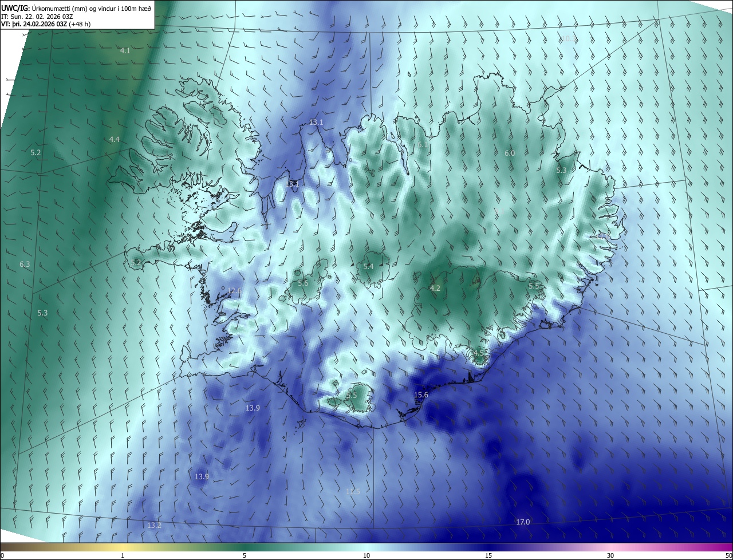
Task: Click the 5.6 value on the map
Action: [x=303, y=283]
